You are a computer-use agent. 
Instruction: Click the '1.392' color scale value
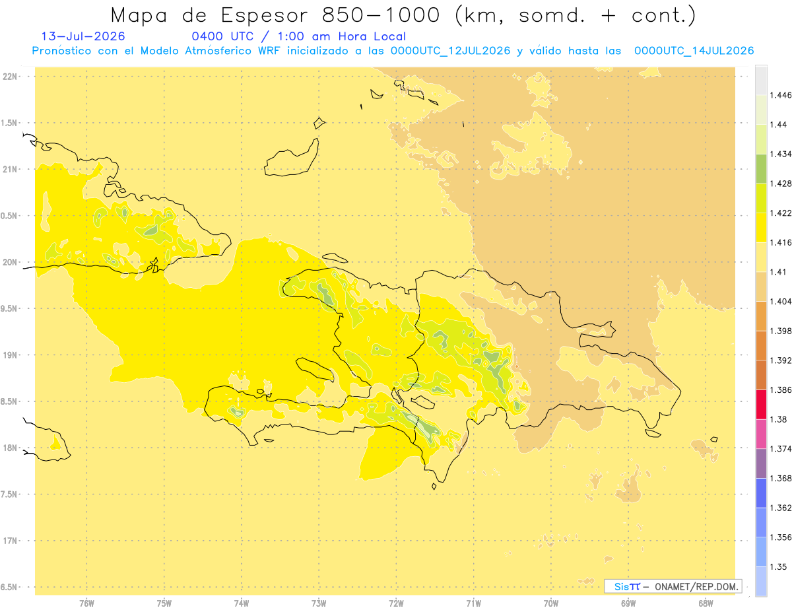pos(781,360)
